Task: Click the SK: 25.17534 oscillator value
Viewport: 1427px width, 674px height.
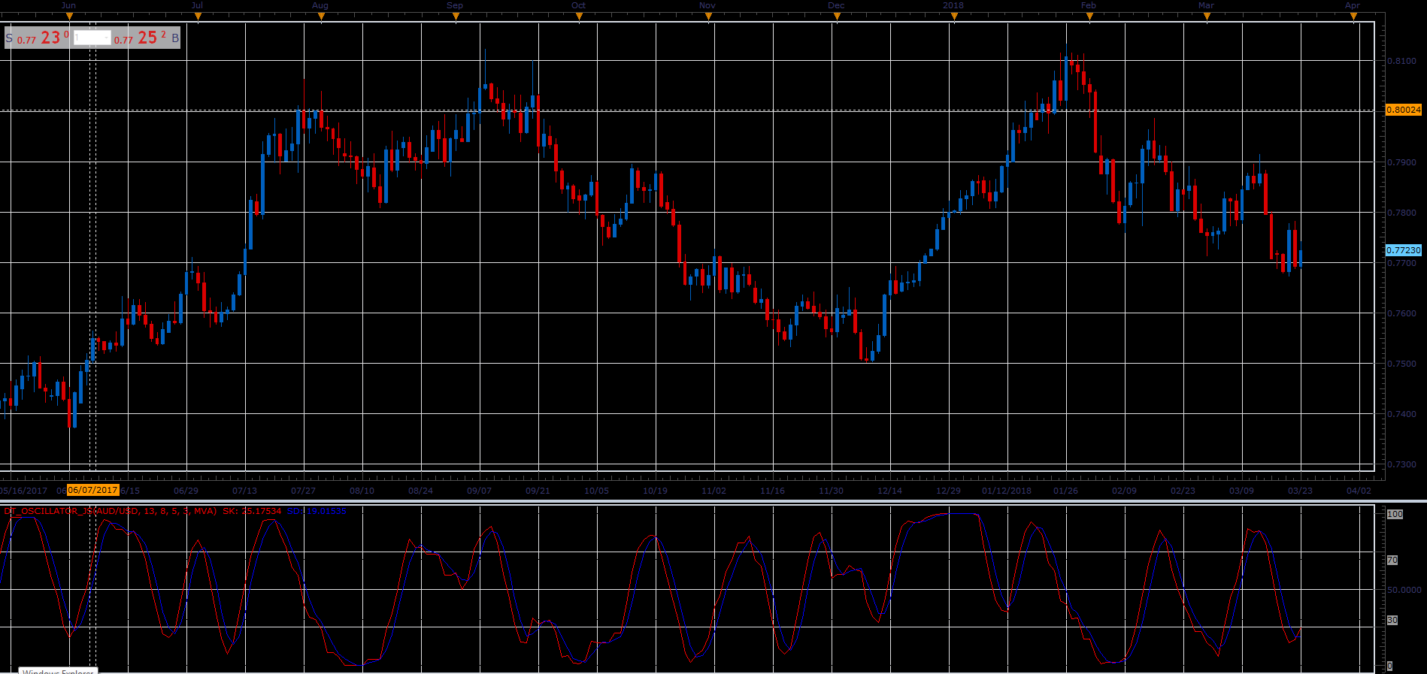Action: click(252, 511)
